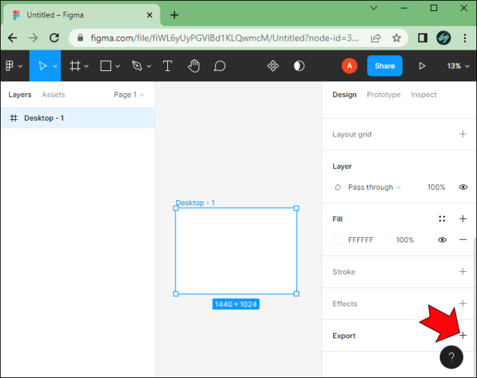Click the browser back arrow
This screenshot has height=378, width=477.
(12, 38)
